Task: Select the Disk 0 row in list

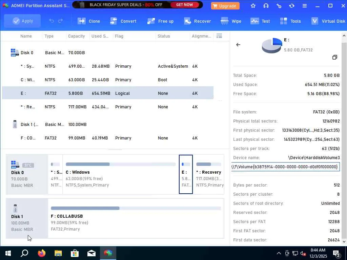Action: (x=108, y=52)
